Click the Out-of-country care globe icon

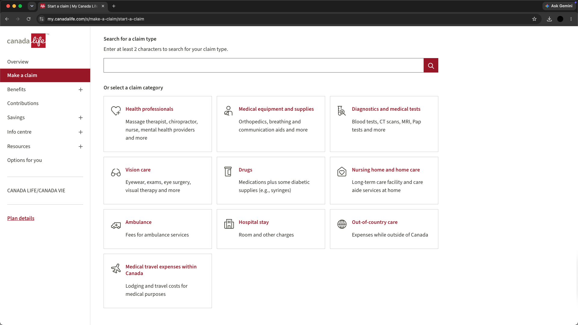[x=342, y=224]
